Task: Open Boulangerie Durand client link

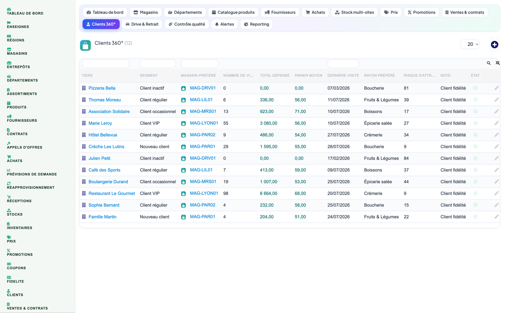Action: (x=108, y=182)
